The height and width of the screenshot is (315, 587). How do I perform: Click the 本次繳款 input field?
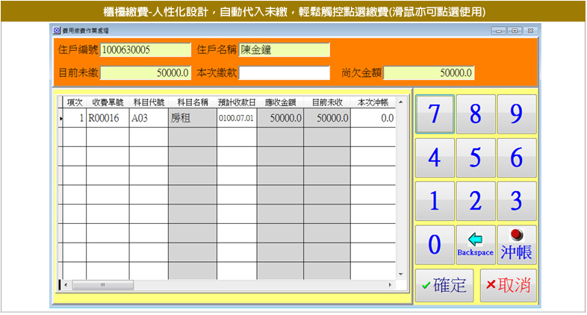(284, 73)
